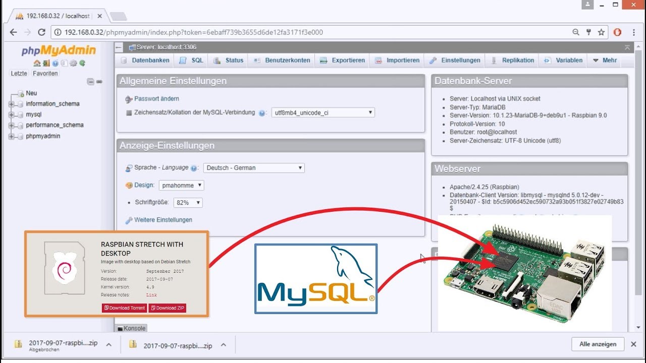Click the page top-right collapse arrow icon
Image resolution: width=646 pixels, height=363 pixels.
[x=627, y=47]
